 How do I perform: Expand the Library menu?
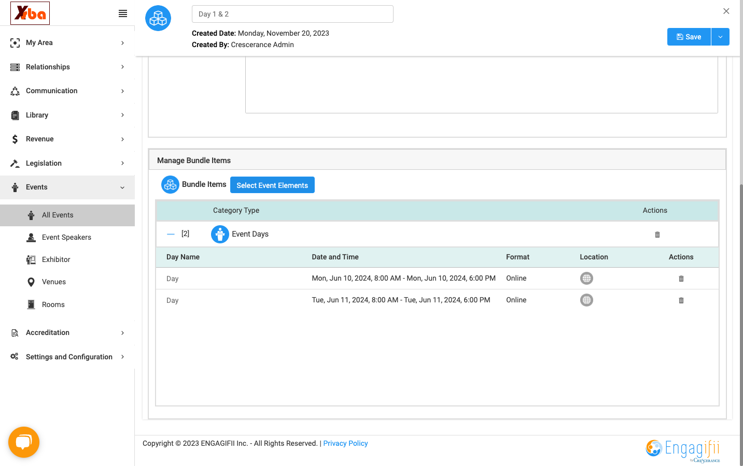[67, 115]
